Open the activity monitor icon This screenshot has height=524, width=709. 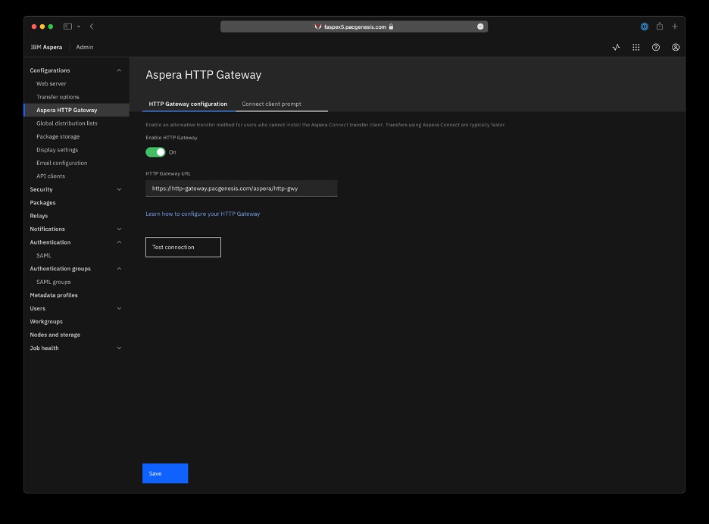(616, 47)
